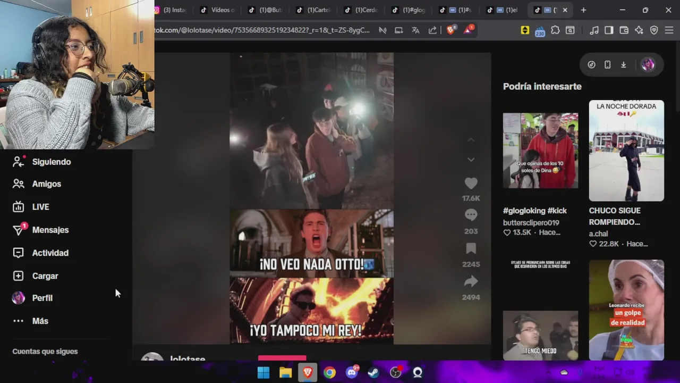Image resolution: width=680 pixels, height=383 pixels.
Task: Close the active TikTok tab
Action: tap(565, 10)
